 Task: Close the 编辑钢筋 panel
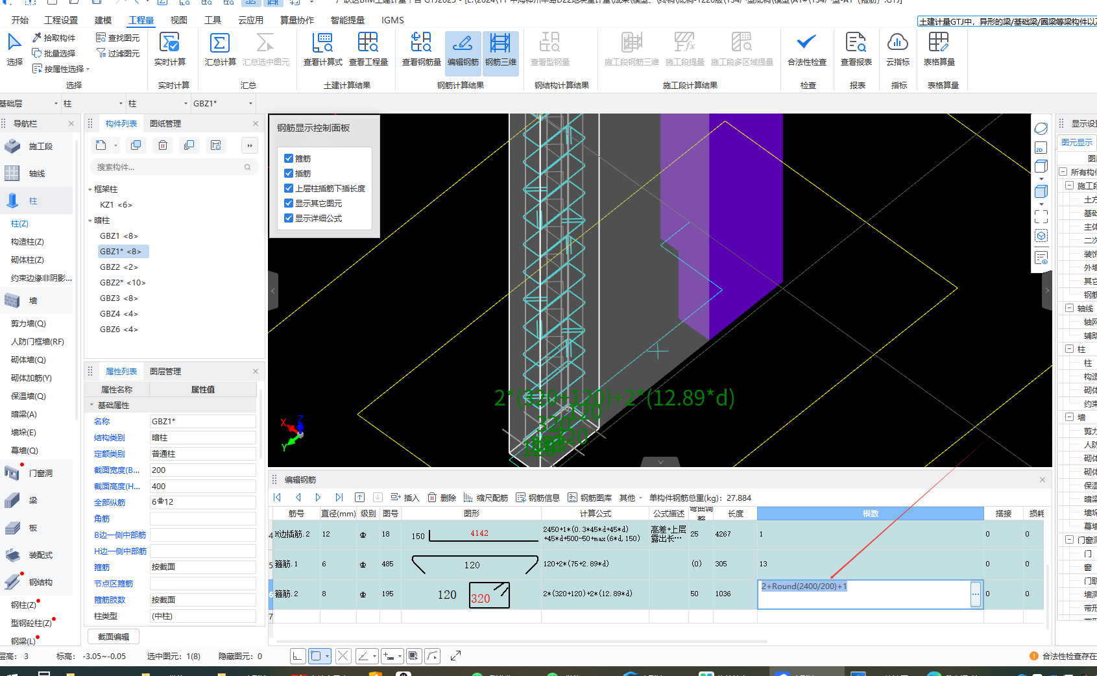click(1043, 479)
